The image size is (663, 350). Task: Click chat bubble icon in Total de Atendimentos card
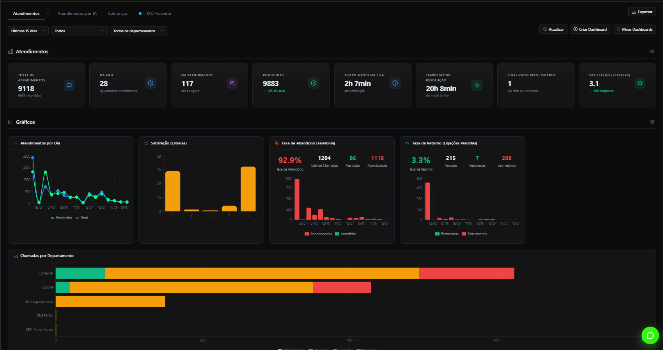point(69,85)
